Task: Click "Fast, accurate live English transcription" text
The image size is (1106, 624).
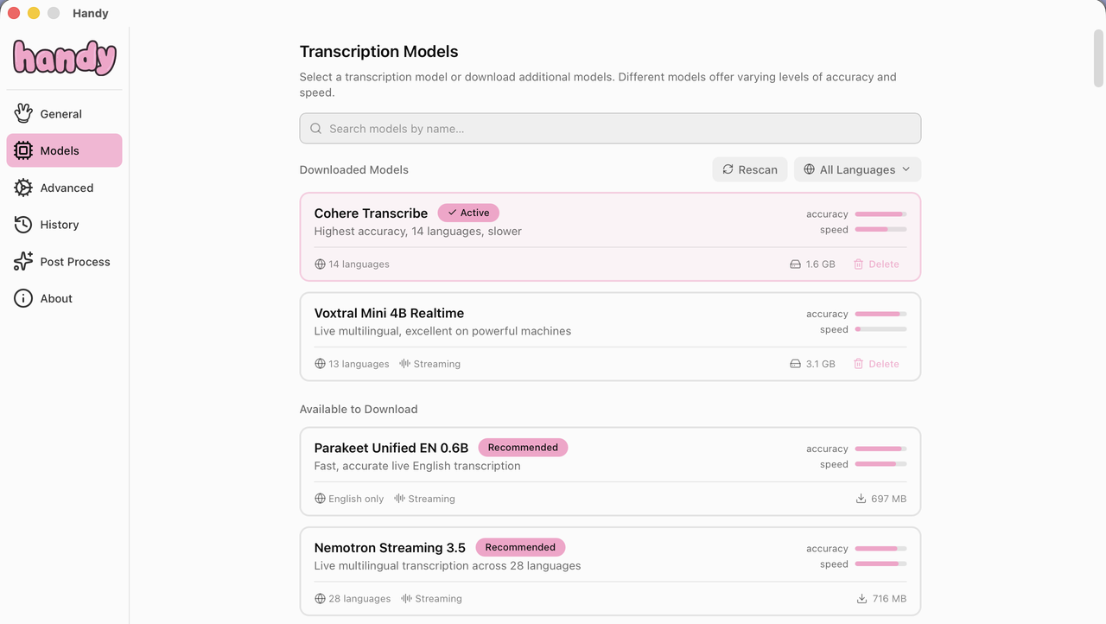Action: pos(417,466)
